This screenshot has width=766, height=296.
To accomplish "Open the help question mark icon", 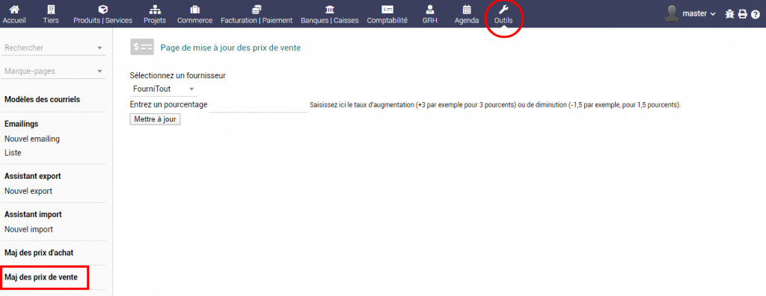I will pos(756,14).
